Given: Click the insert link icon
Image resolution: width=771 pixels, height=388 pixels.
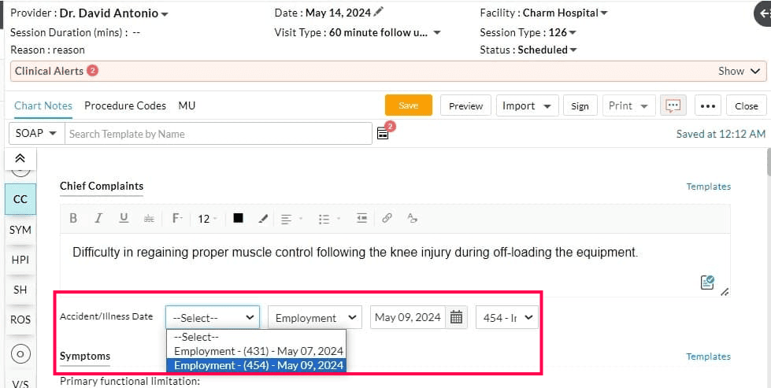Looking at the screenshot, I should [387, 219].
